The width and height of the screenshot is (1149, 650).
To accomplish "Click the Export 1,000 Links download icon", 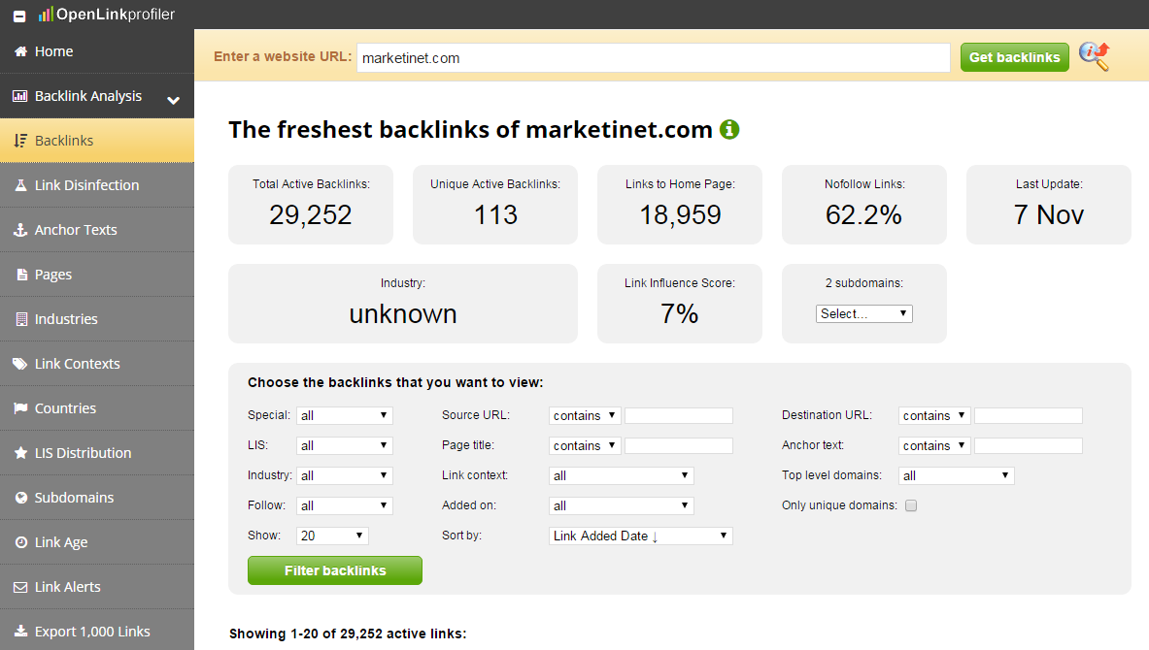I will coord(20,631).
